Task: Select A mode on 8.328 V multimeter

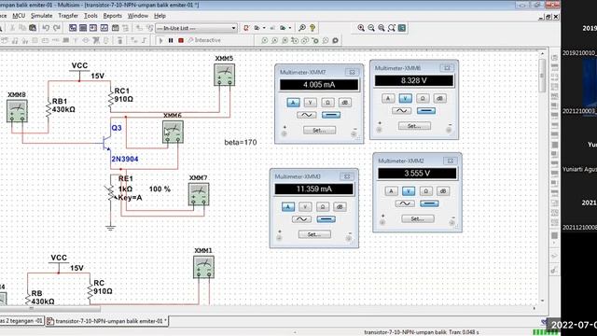Action: tap(388, 98)
